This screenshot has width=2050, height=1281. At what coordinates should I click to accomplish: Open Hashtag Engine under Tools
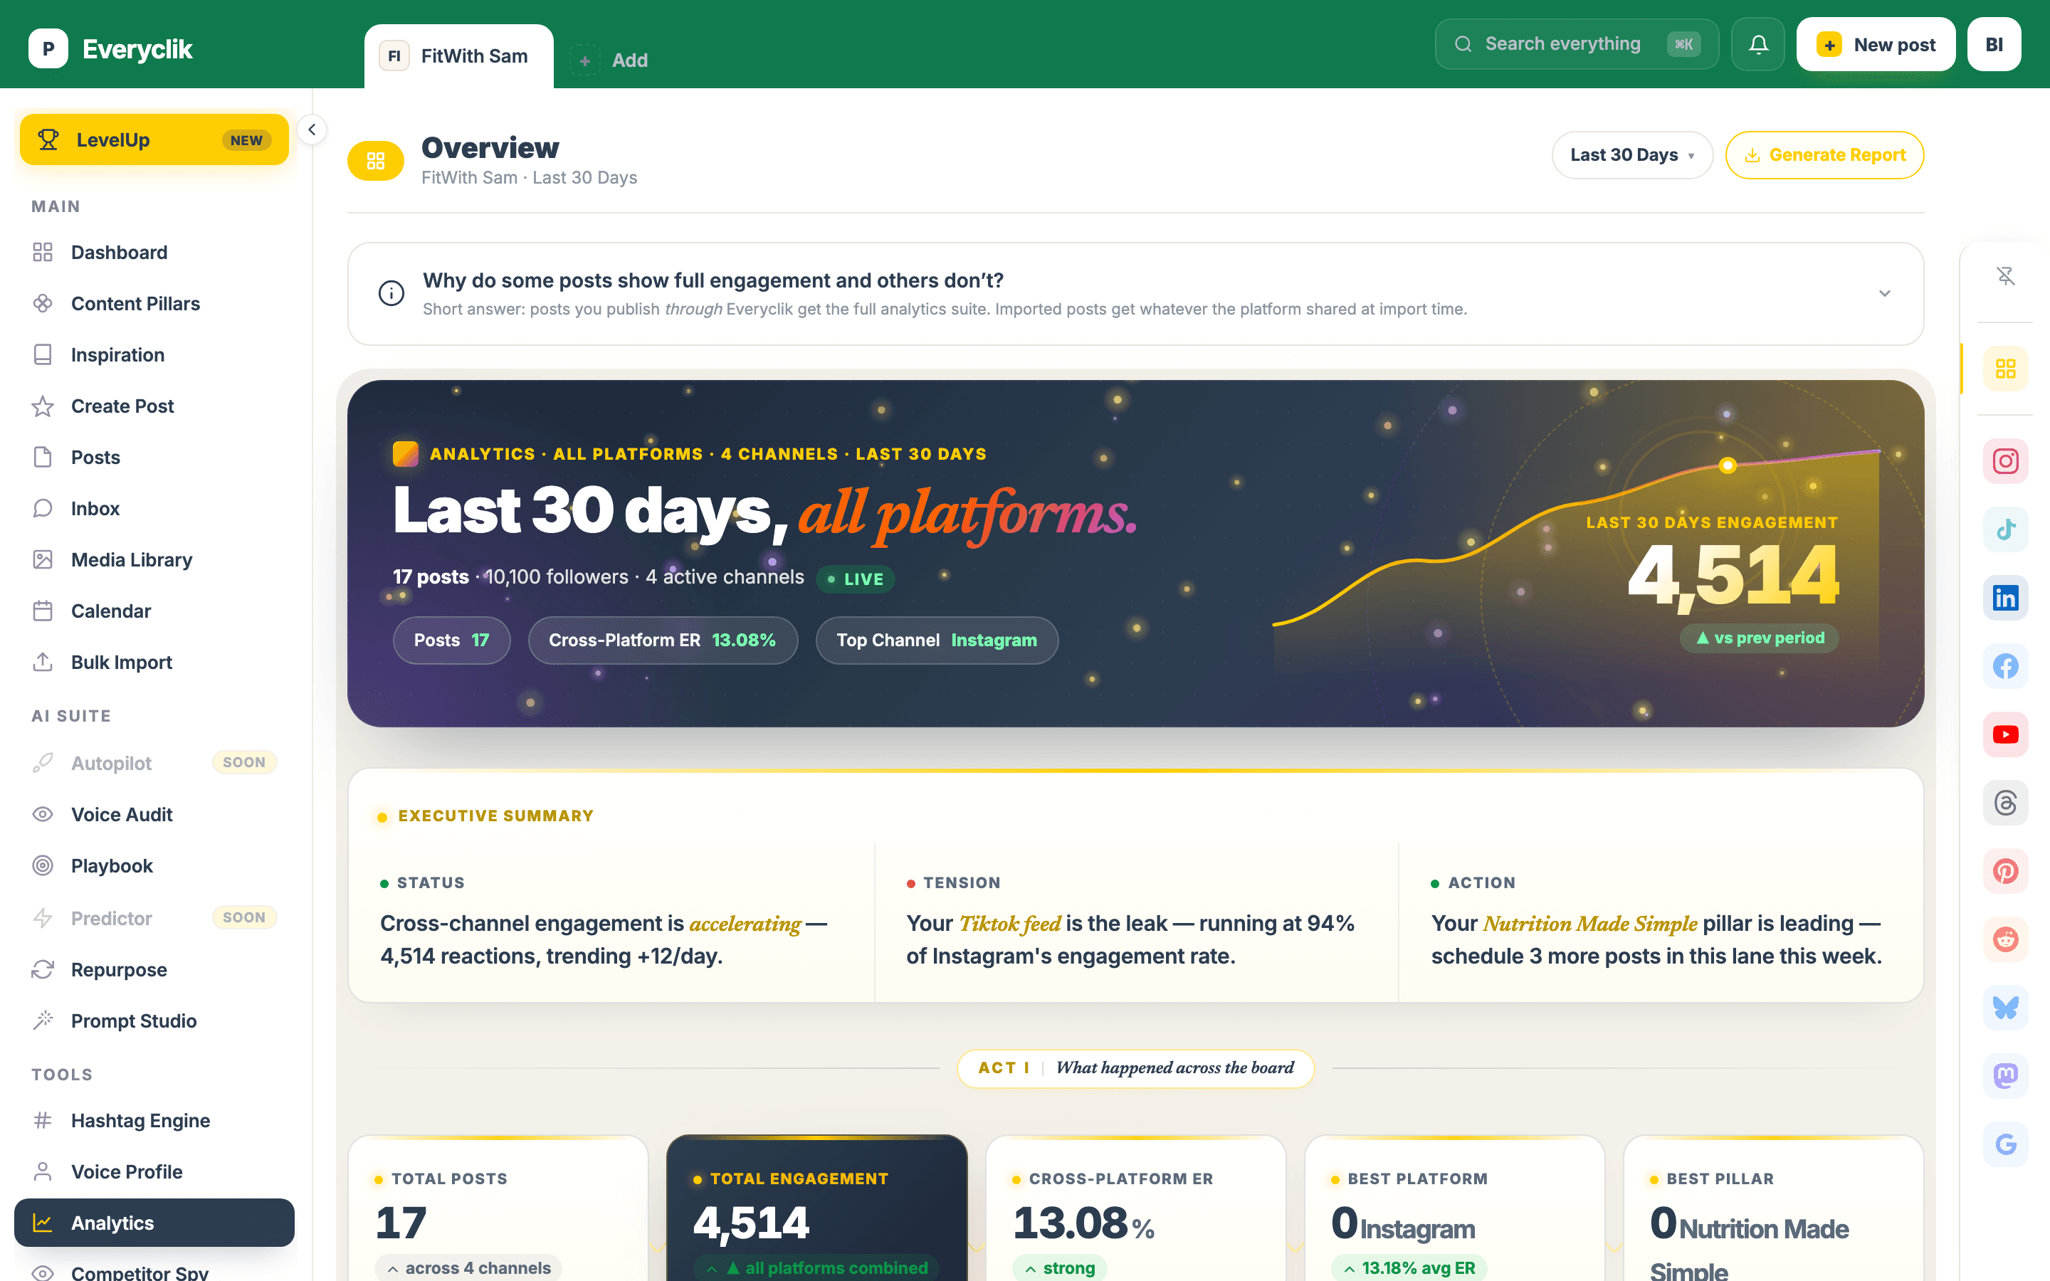(154, 1121)
